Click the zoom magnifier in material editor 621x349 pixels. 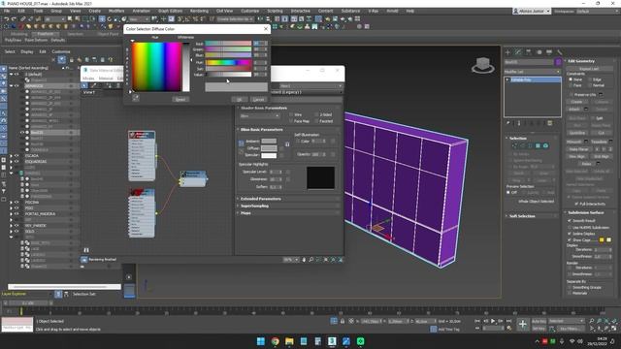(x=311, y=260)
